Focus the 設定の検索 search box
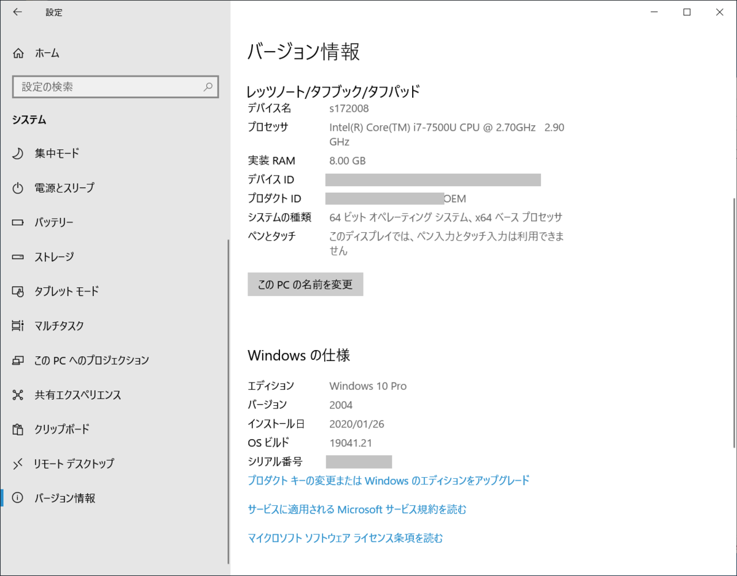Viewport: 737px width, 576px height. 115,87
